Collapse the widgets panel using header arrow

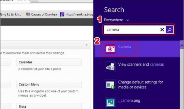[86, 45]
